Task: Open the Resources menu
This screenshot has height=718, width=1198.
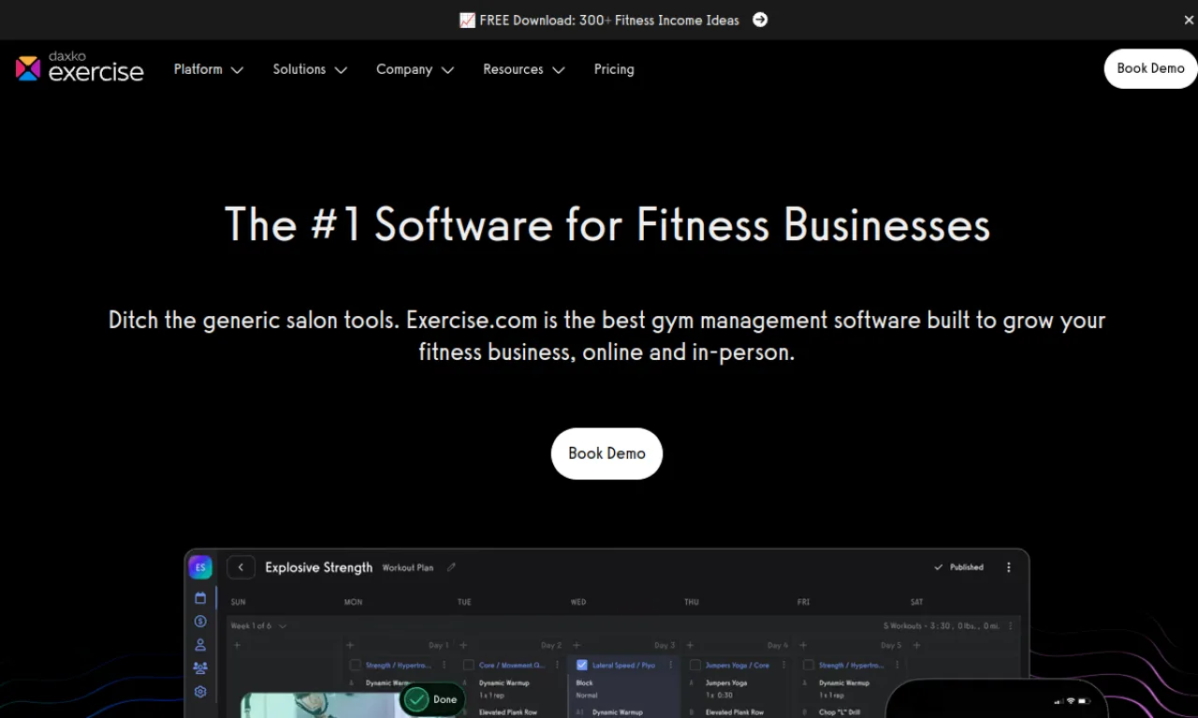Action: pos(513,69)
